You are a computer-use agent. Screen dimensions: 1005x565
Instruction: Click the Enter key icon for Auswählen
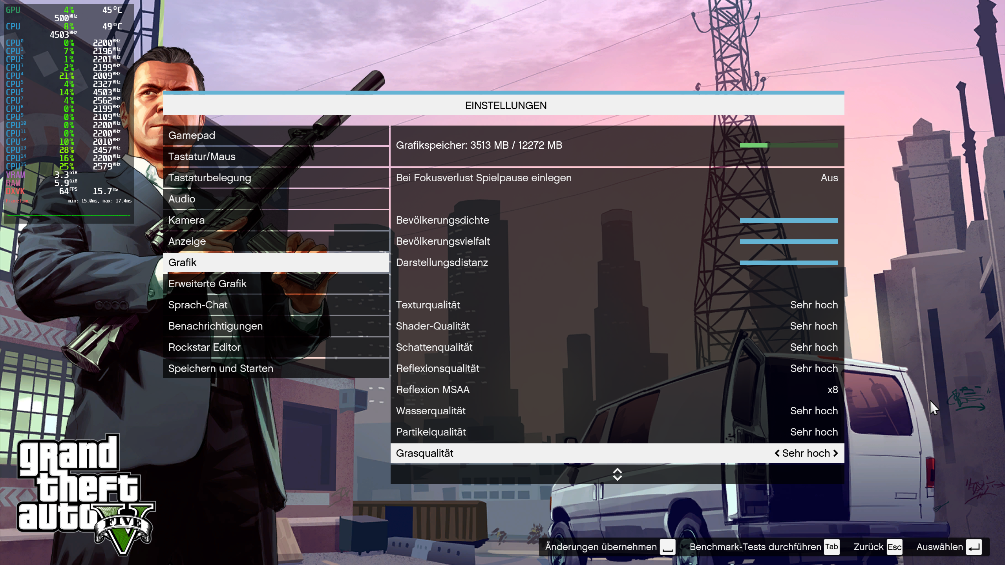[x=974, y=547]
